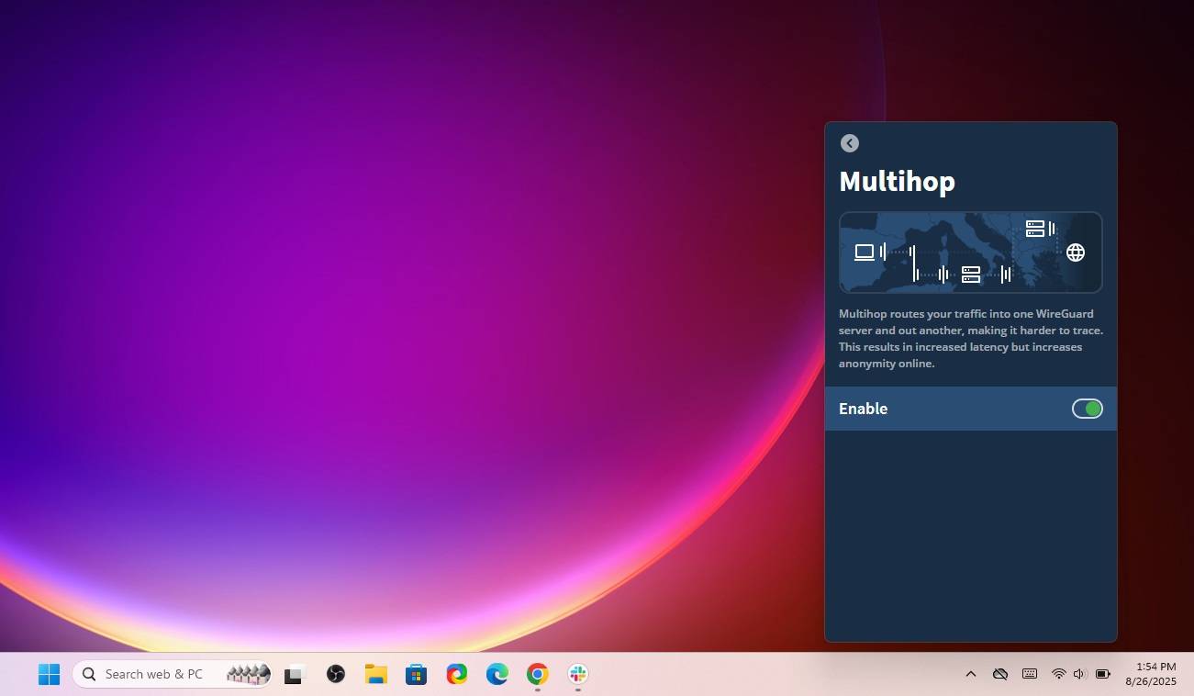
Task: Click the globe icon in the Multihop illustration
Action: coord(1075,252)
